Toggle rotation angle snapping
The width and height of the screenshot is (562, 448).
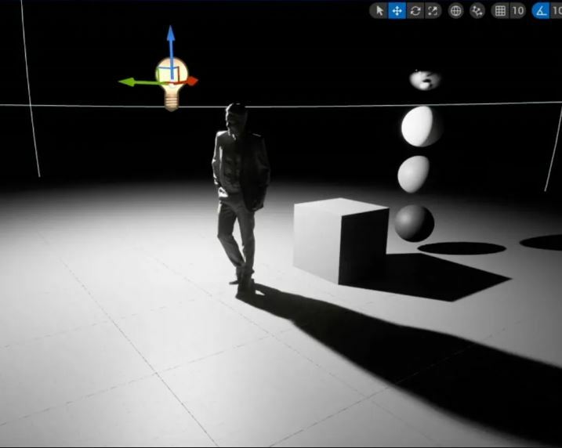coord(541,11)
